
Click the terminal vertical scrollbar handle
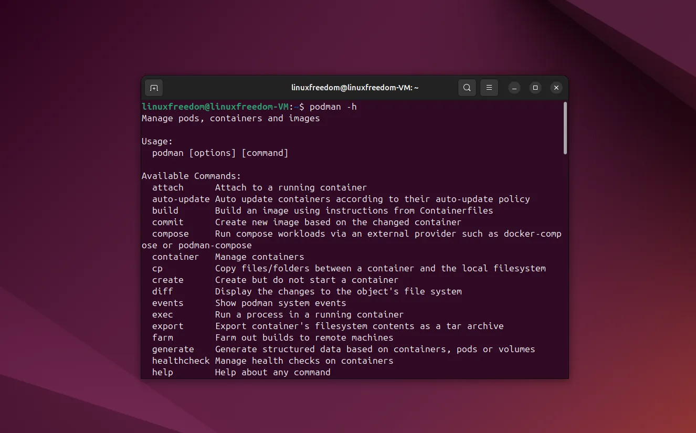click(x=565, y=128)
